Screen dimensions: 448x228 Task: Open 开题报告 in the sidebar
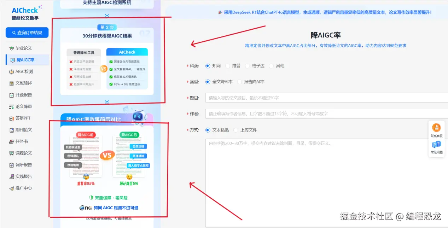pos(23,95)
